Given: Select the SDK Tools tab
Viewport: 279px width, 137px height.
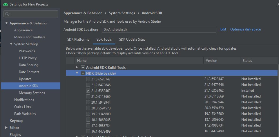Looking at the screenshot, I should tap(104, 39).
